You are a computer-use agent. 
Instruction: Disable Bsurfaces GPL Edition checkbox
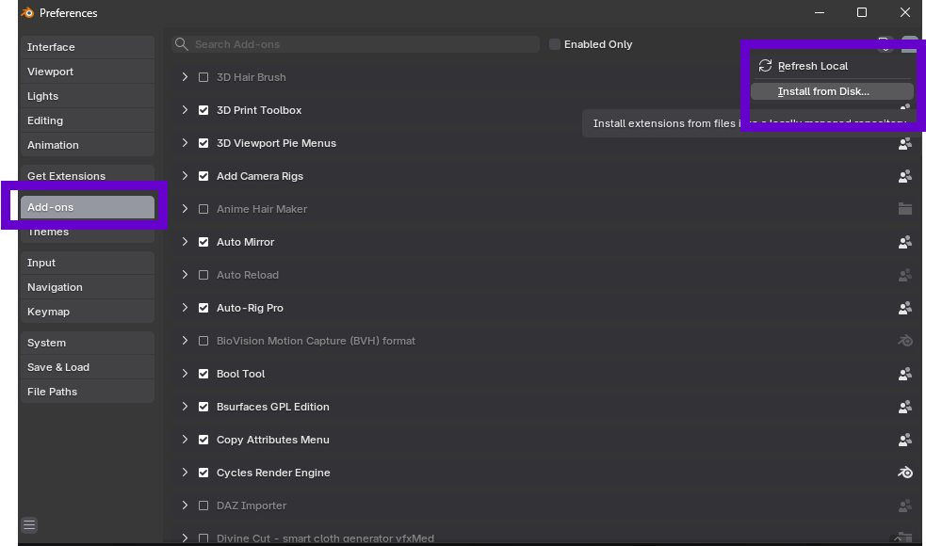click(203, 407)
